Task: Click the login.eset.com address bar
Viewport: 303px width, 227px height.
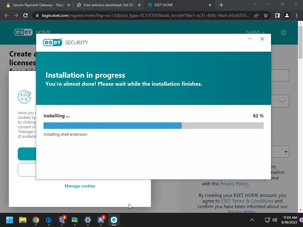Action: coord(145,15)
